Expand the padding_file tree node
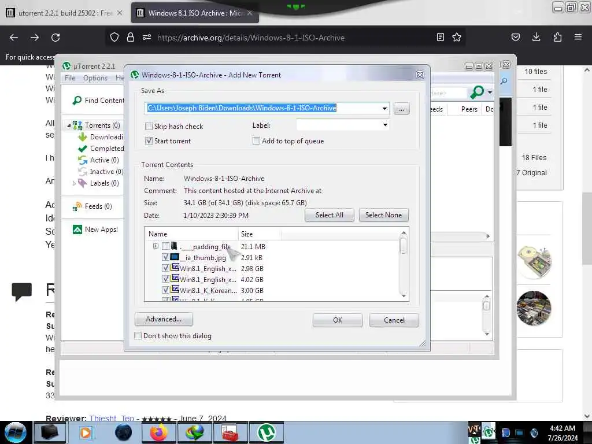Screen dimensions: 592x444 (x=156, y=246)
